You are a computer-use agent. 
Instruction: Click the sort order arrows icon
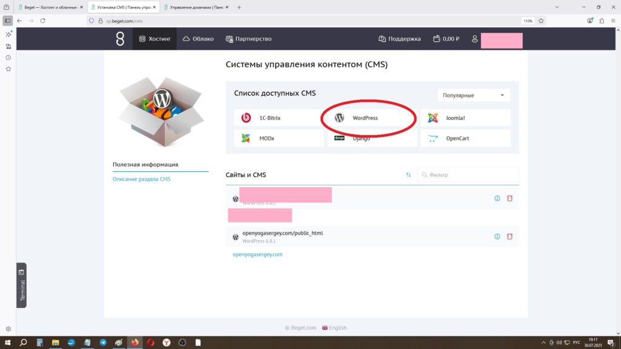coord(408,175)
